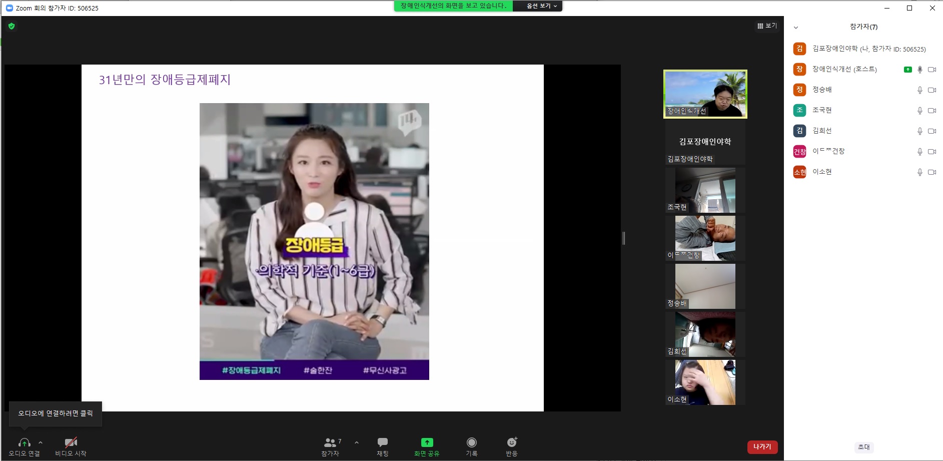This screenshot has height=461, width=943.
Task: Open the chat bubble icon
Action: pyautogui.click(x=383, y=442)
